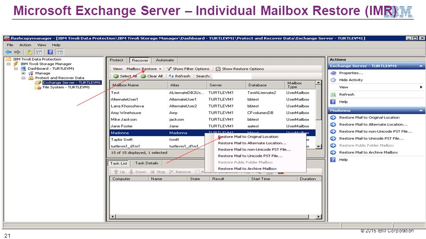
Task: Switch to the Task Details tab
Action: [x=147, y=163]
